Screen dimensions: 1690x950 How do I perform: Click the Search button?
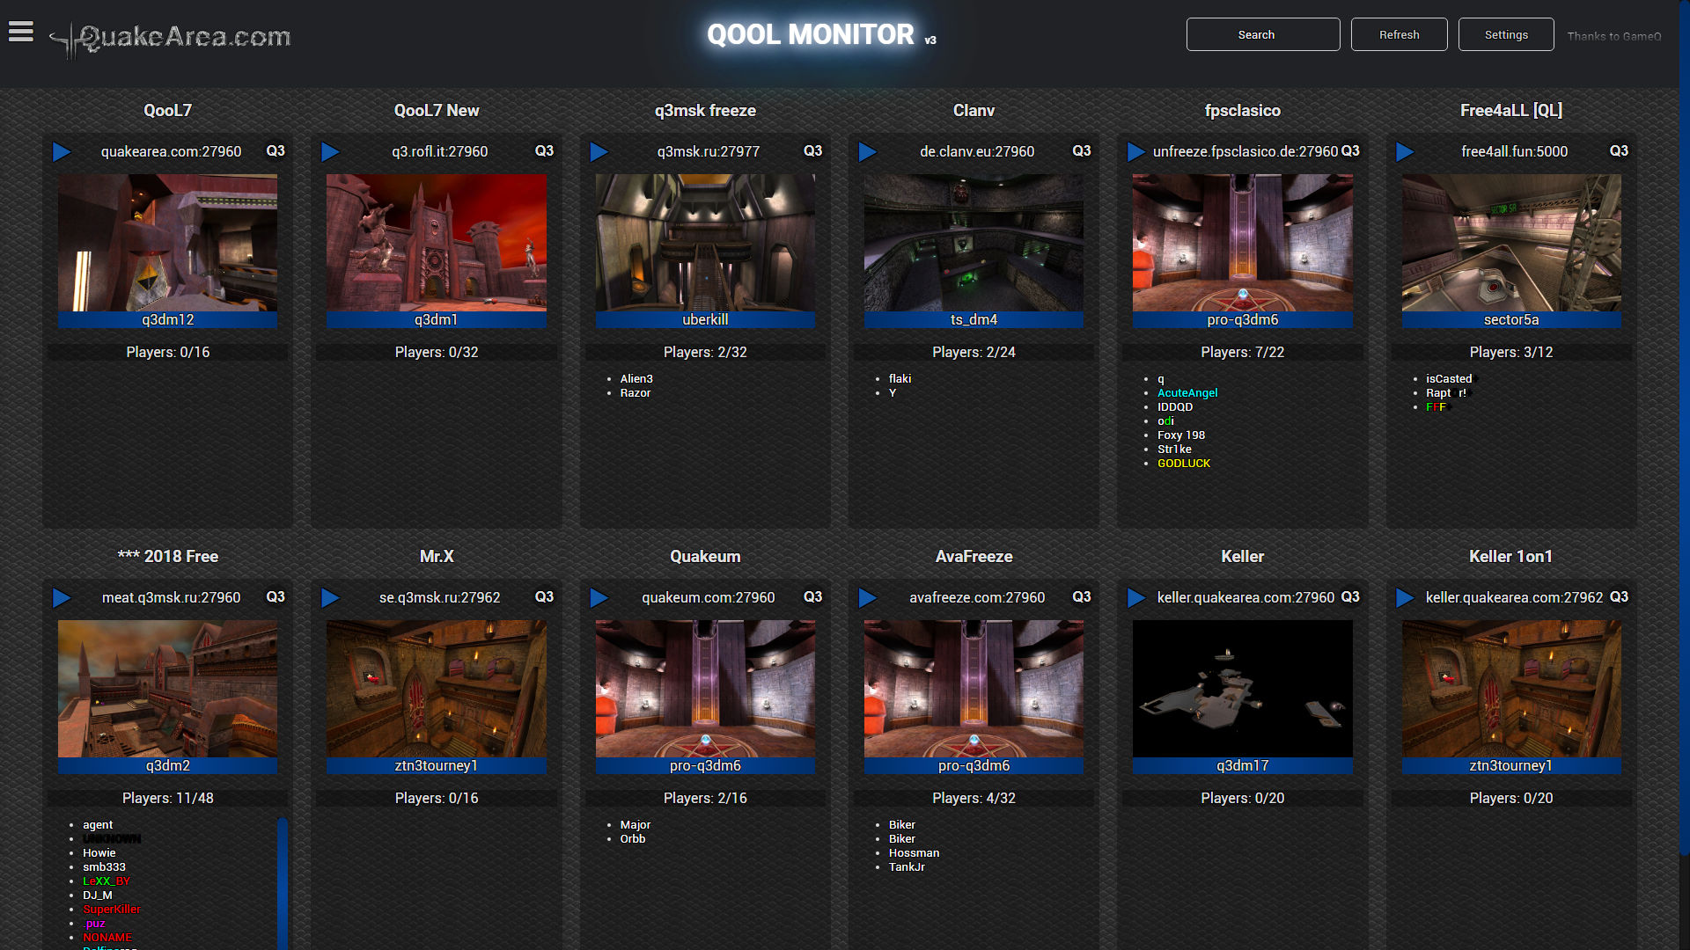[1263, 34]
